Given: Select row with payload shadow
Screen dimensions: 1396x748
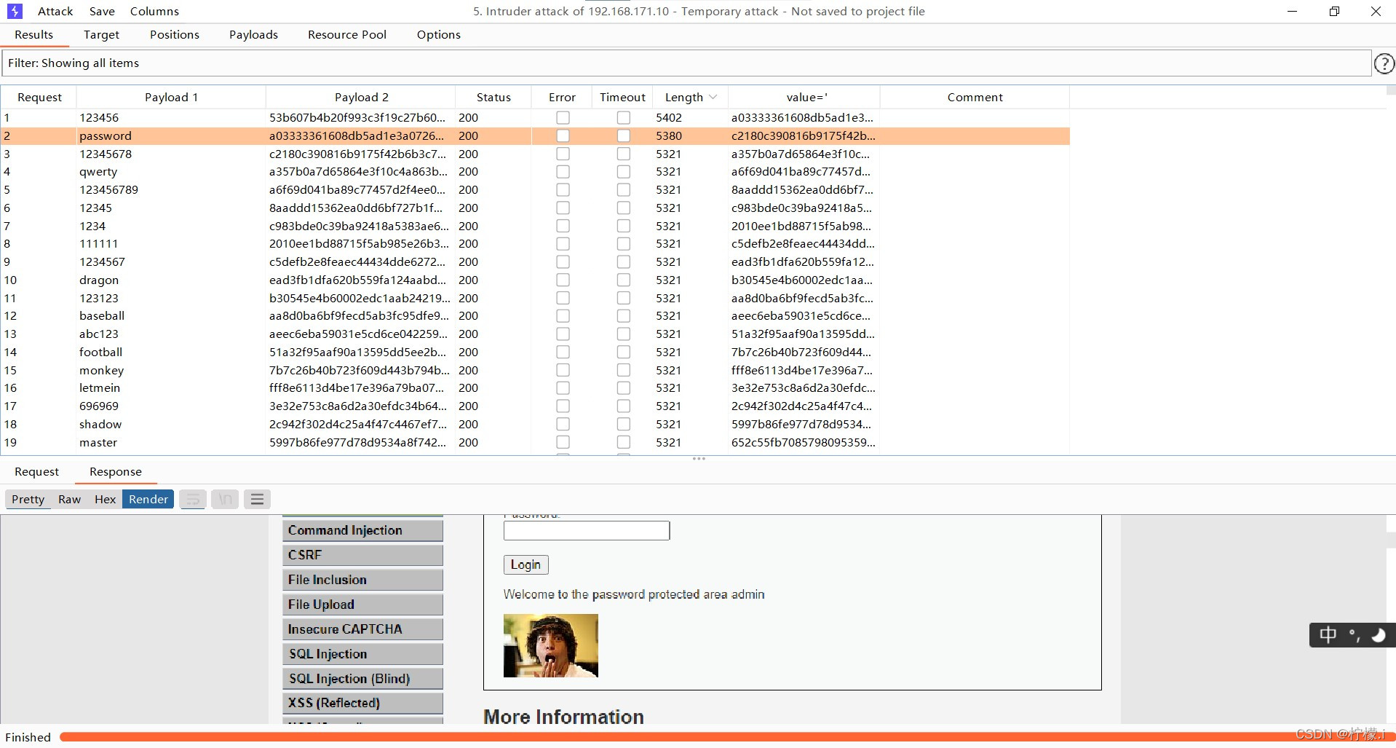Looking at the screenshot, I should click(x=535, y=424).
